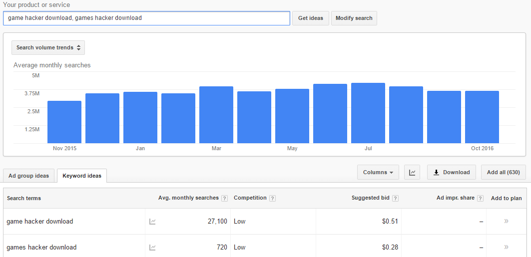Select the Keyword ideas tab
Viewport: 531px width, 257px height.
(82, 176)
